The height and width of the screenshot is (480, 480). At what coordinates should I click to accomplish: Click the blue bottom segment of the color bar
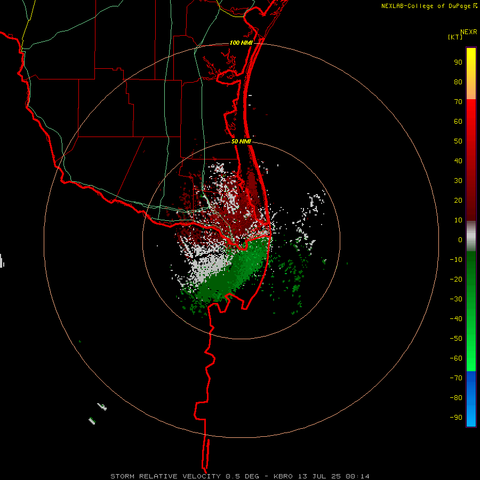click(x=471, y=399)
